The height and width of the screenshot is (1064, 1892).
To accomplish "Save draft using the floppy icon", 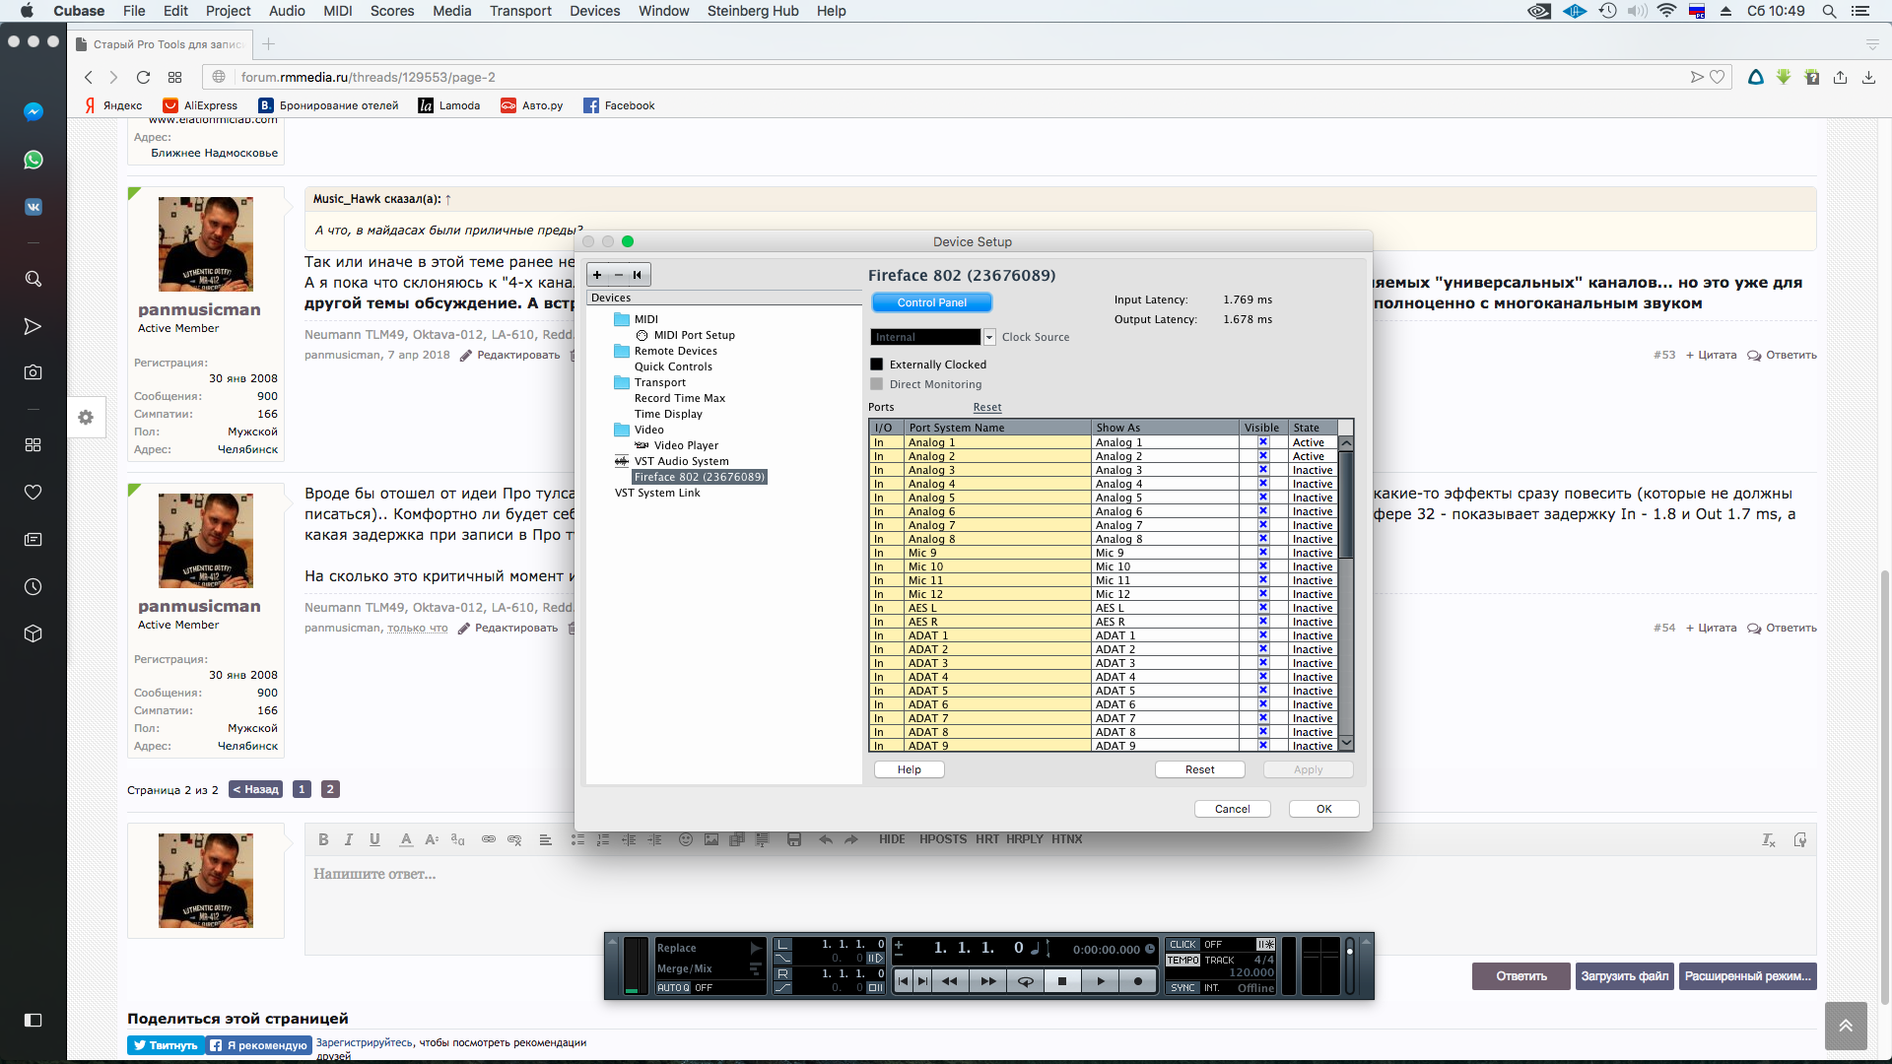I will (x=794, y=839).
